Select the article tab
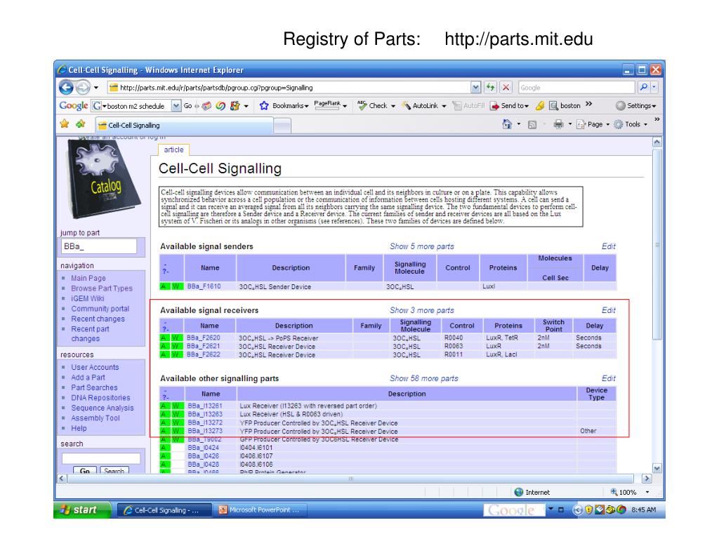The width and height of the screenshot is (719, 539). tap(173, 150)
